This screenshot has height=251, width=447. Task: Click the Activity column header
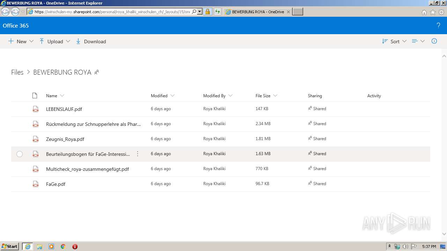pos(374,96)
